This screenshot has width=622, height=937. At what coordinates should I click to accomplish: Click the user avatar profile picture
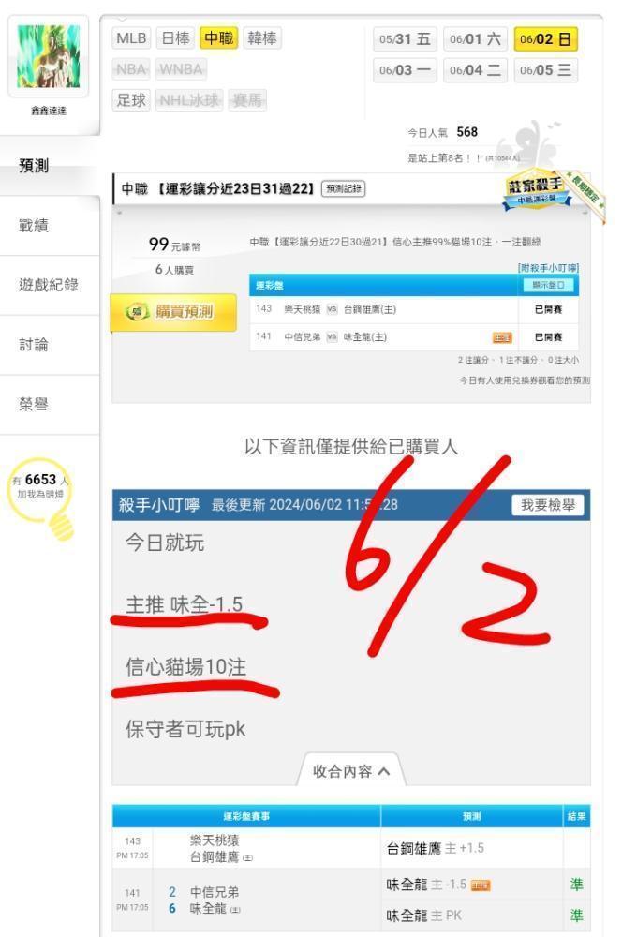pyautogui.click(x=49, y=57)
